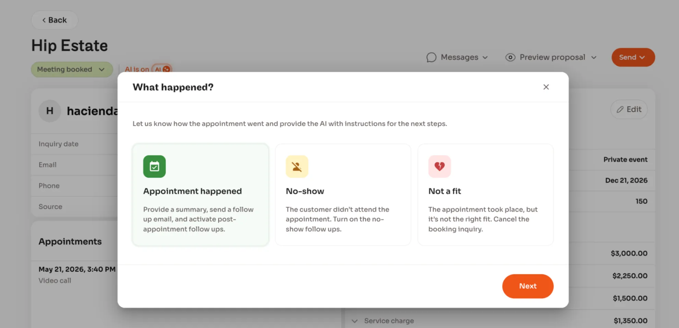The image size is (679, 328).
Task: Click the $1,350.00 service charge amount
Action: coord(631,321)
